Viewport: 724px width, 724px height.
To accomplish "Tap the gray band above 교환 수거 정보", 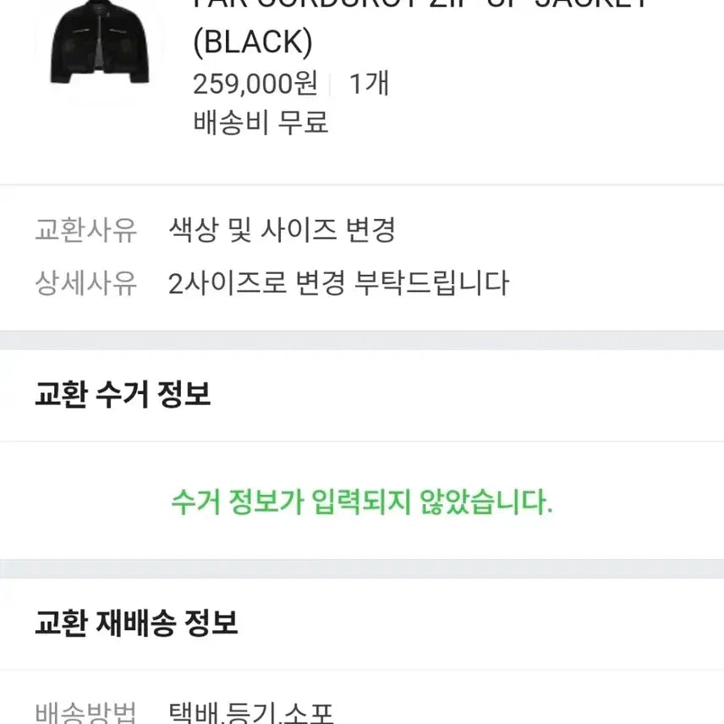I will tap(362, 340).
